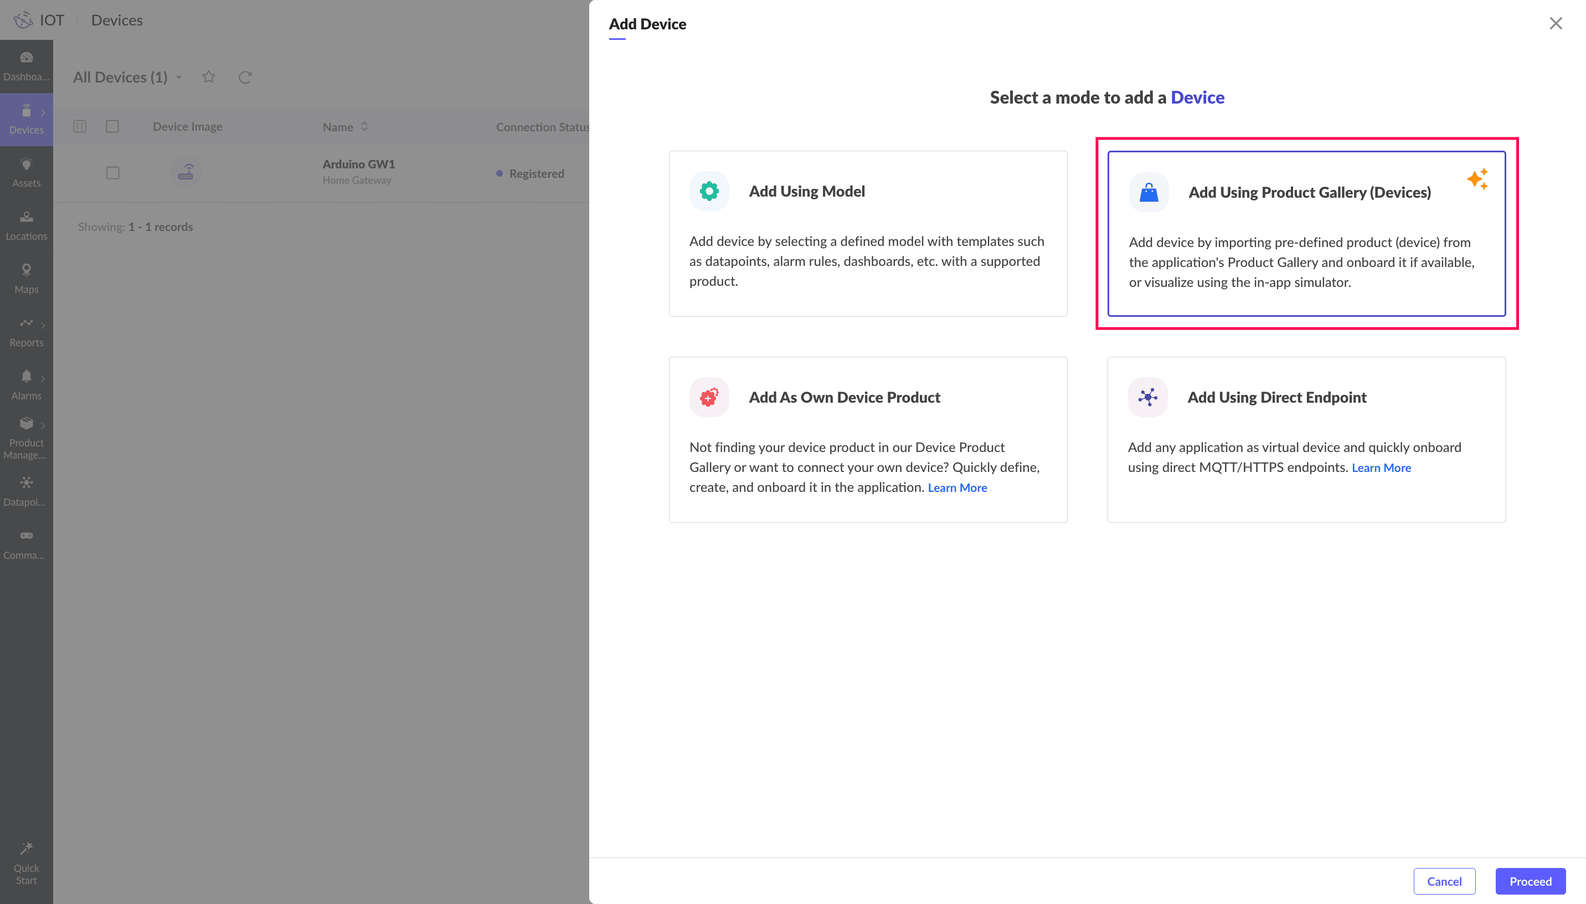Click the Dashboard sidebar icon
The height and width of the screenshot is (904, 1586).
(26, 58)
